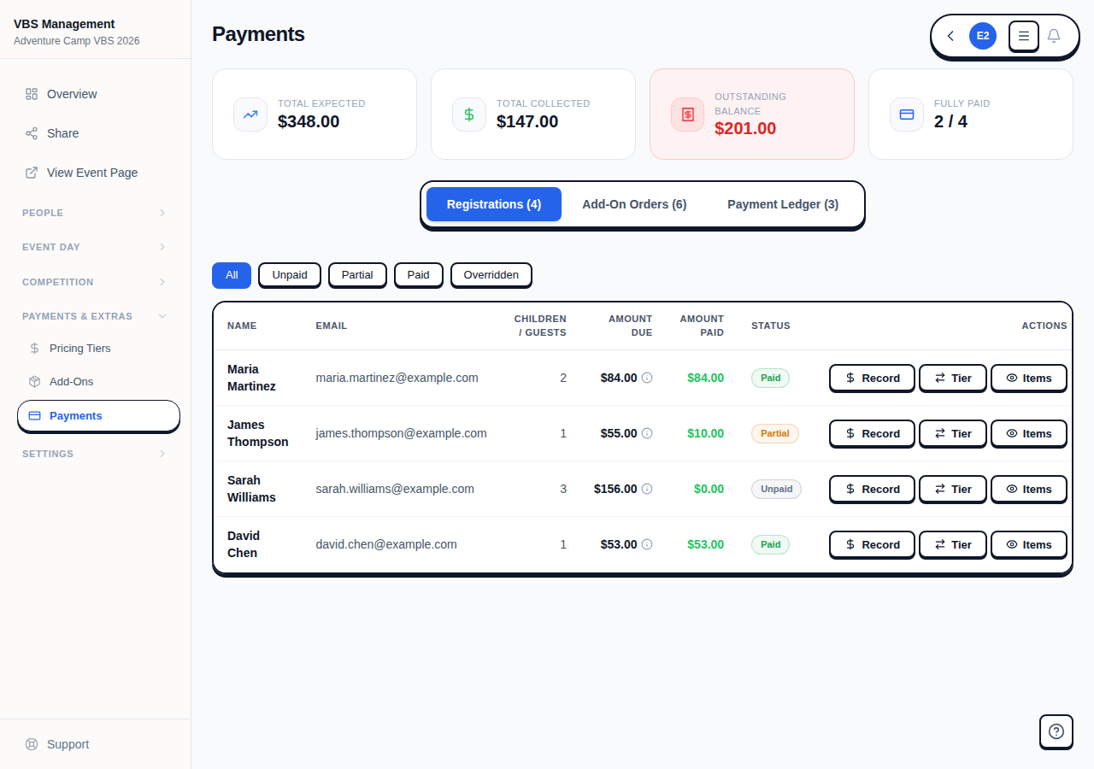Viewport: 1094px width, 769px height.
Task: Switch to the Add-On Orders tab
Action: 634,204
